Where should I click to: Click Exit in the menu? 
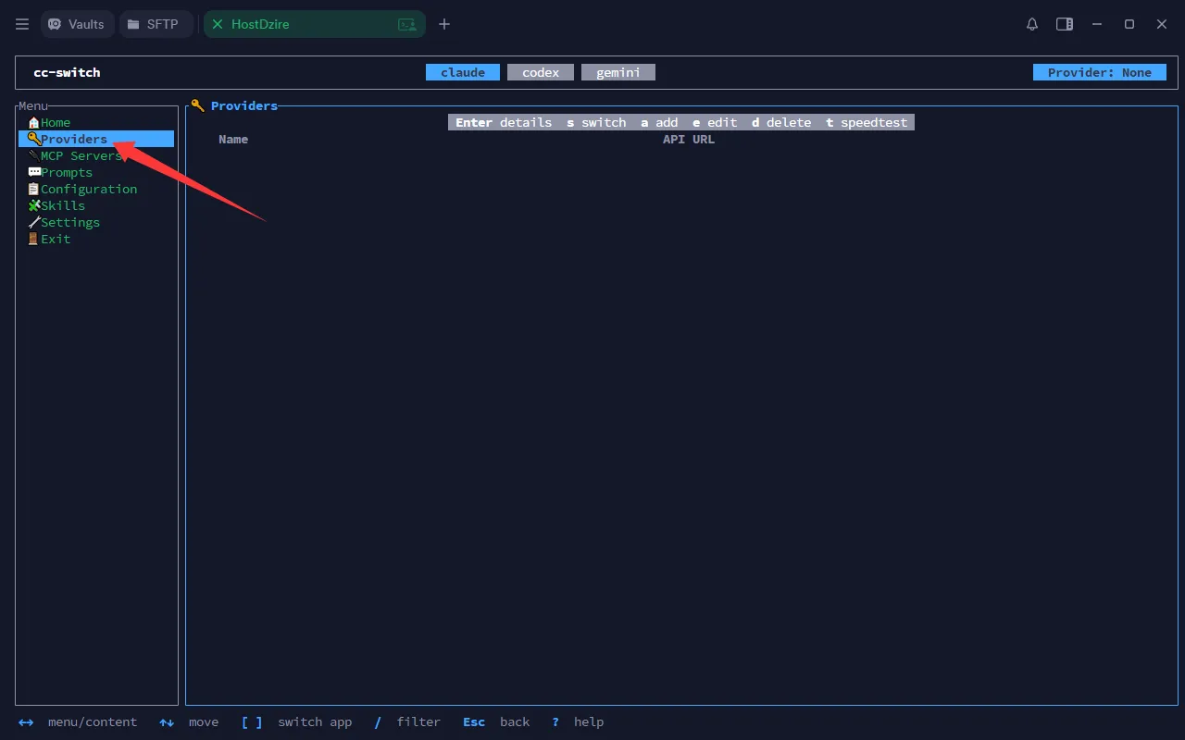click(x=55, y=239)
